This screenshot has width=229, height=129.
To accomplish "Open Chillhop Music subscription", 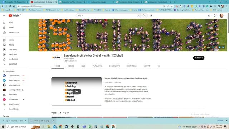I will [x=14, y=76].
